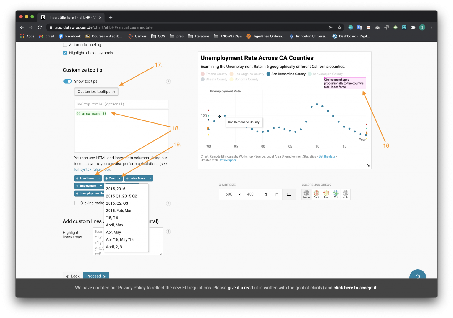Click the 600 chart width input field
The width and height of the screenshot is (453, 318).
point(229,194)
